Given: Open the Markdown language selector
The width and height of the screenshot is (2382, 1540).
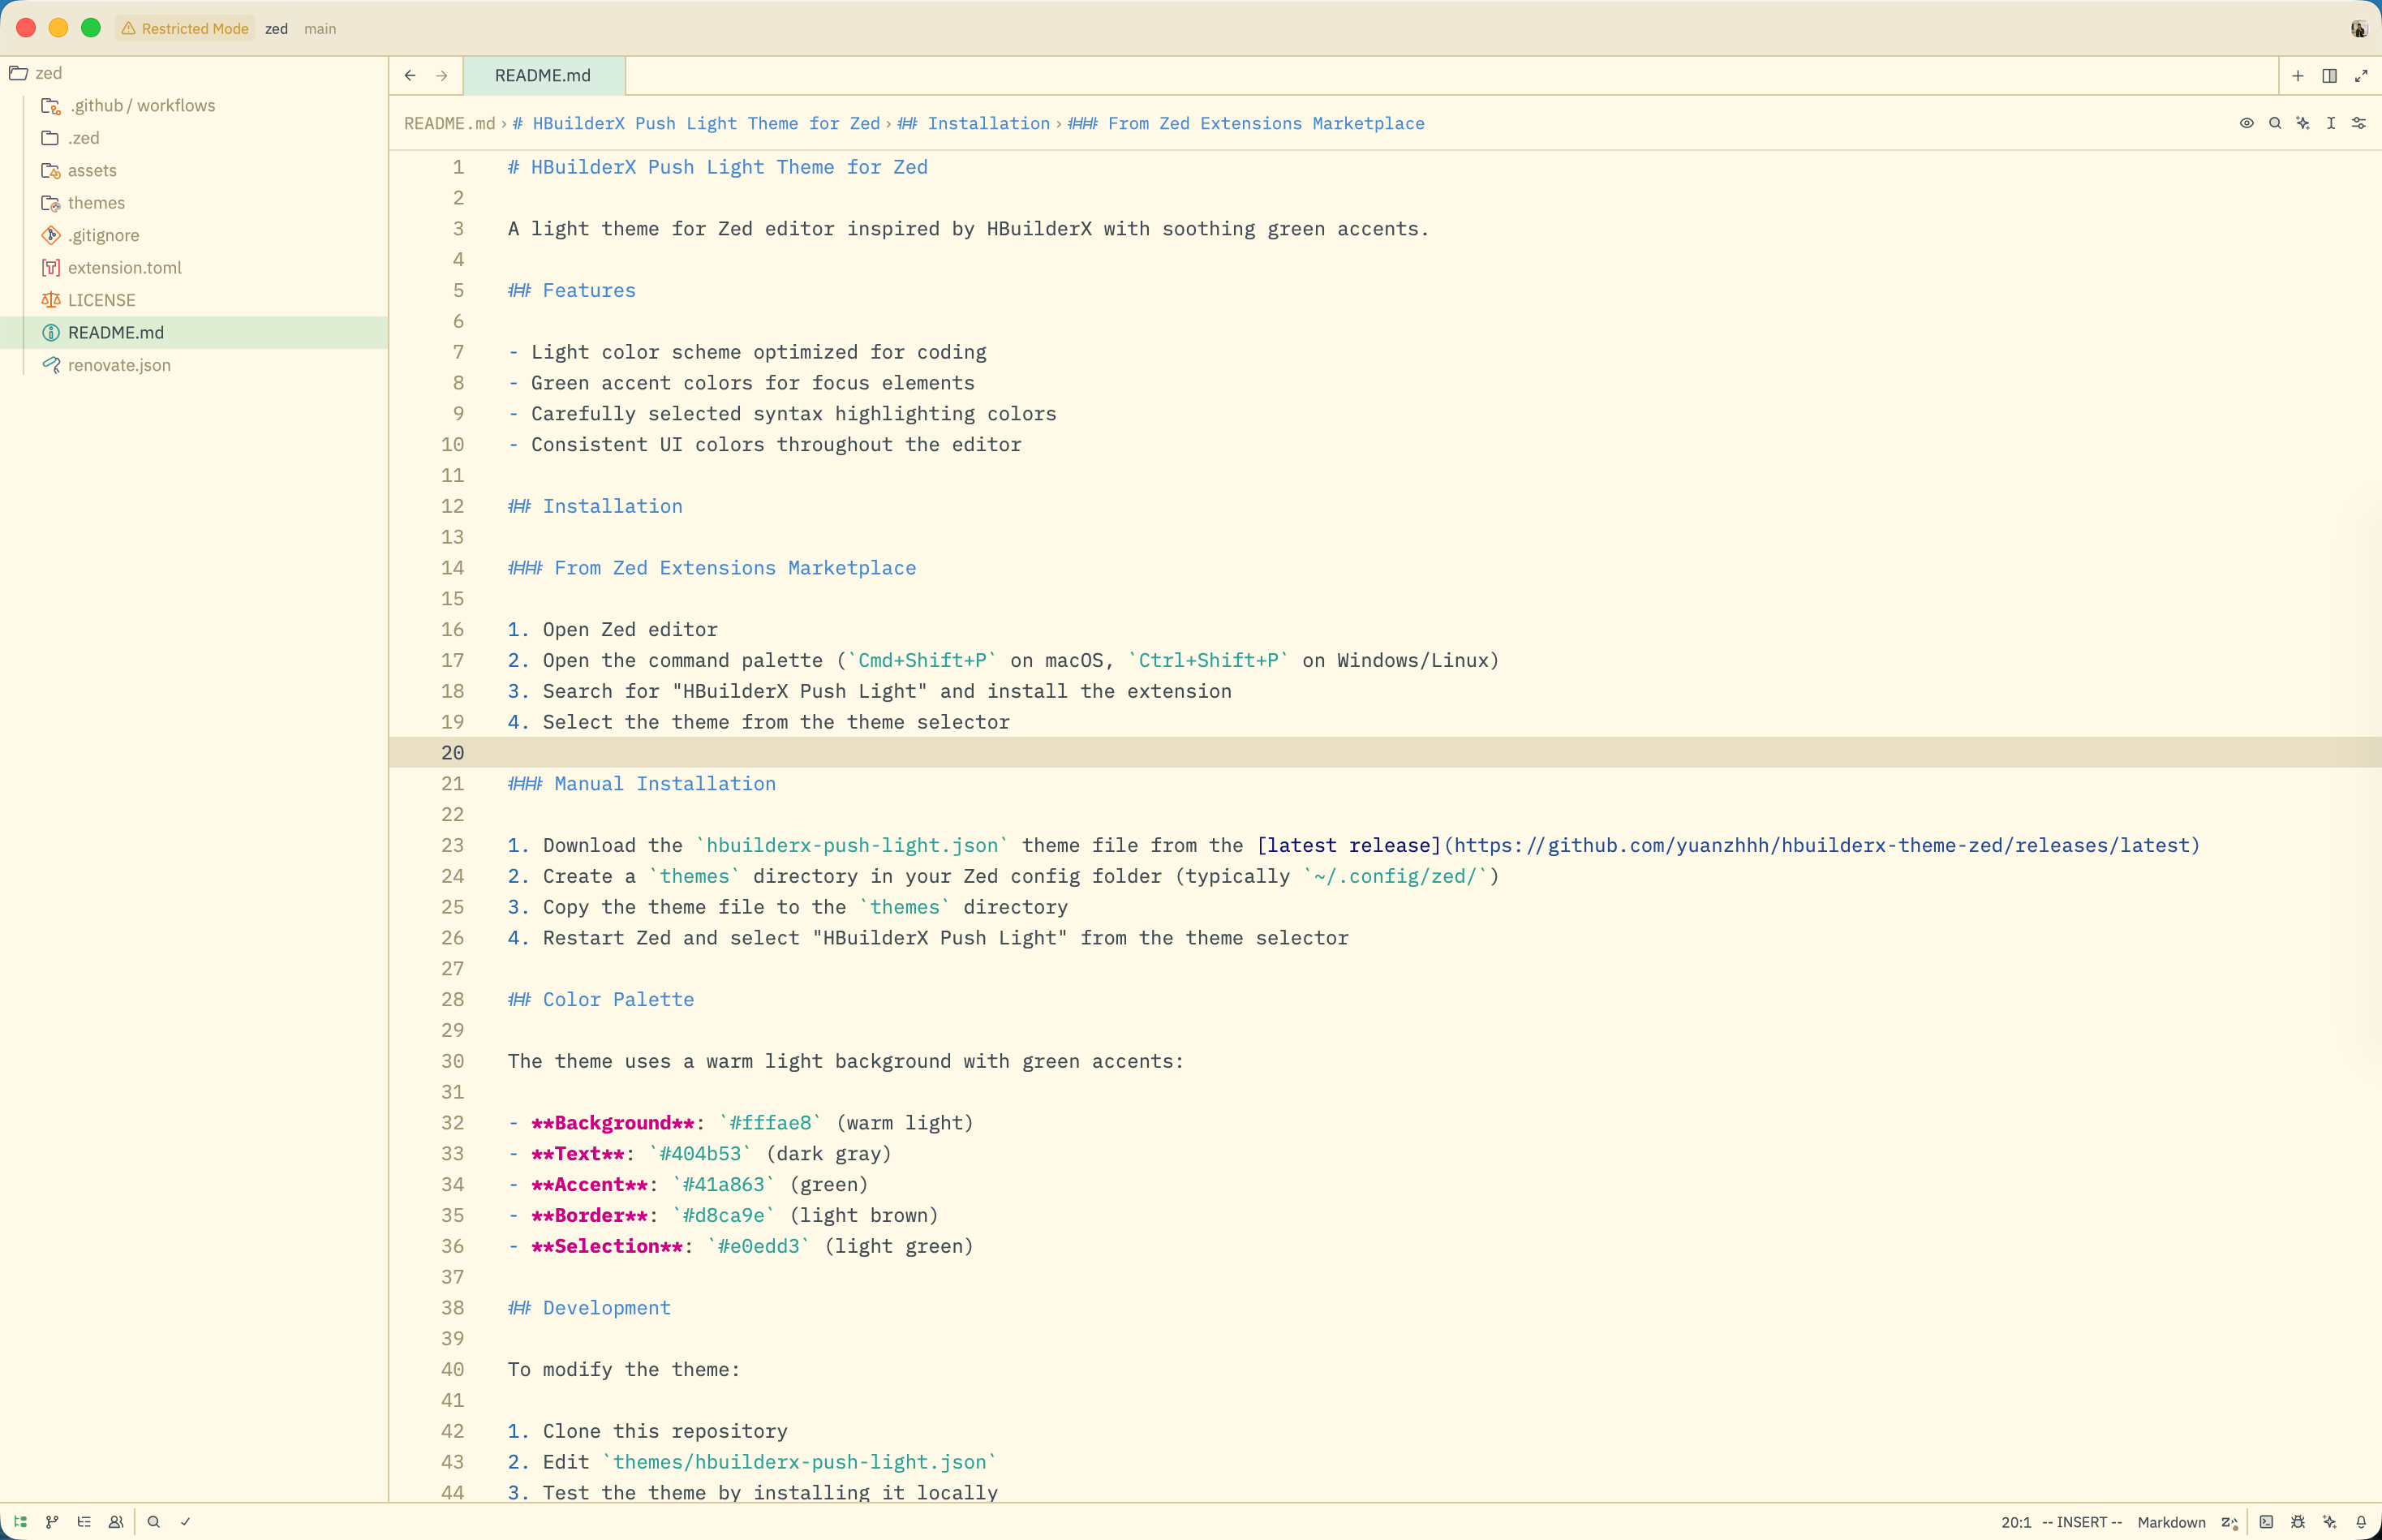Looking at the screenshot, I should tap(2171, 1522).
